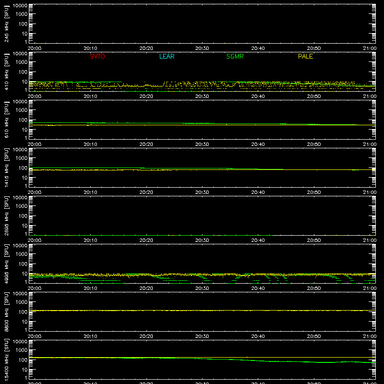Select the 410 MHz [SFU] axis title
The image size is (384, 384).
pyautogui.click(x=6, y=72)
